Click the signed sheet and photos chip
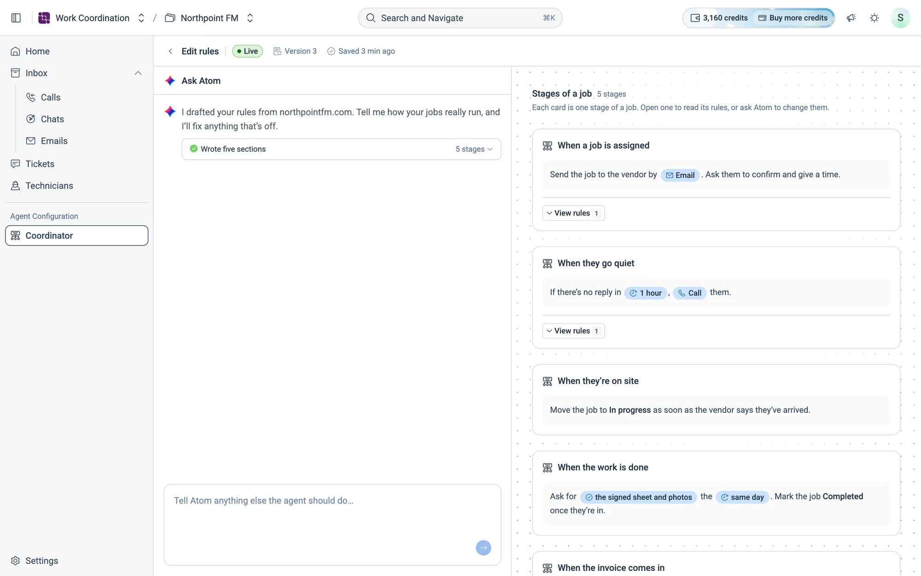The width and height of the screenshot is (921, 576). pyautogui.click(x=638, y=497)
